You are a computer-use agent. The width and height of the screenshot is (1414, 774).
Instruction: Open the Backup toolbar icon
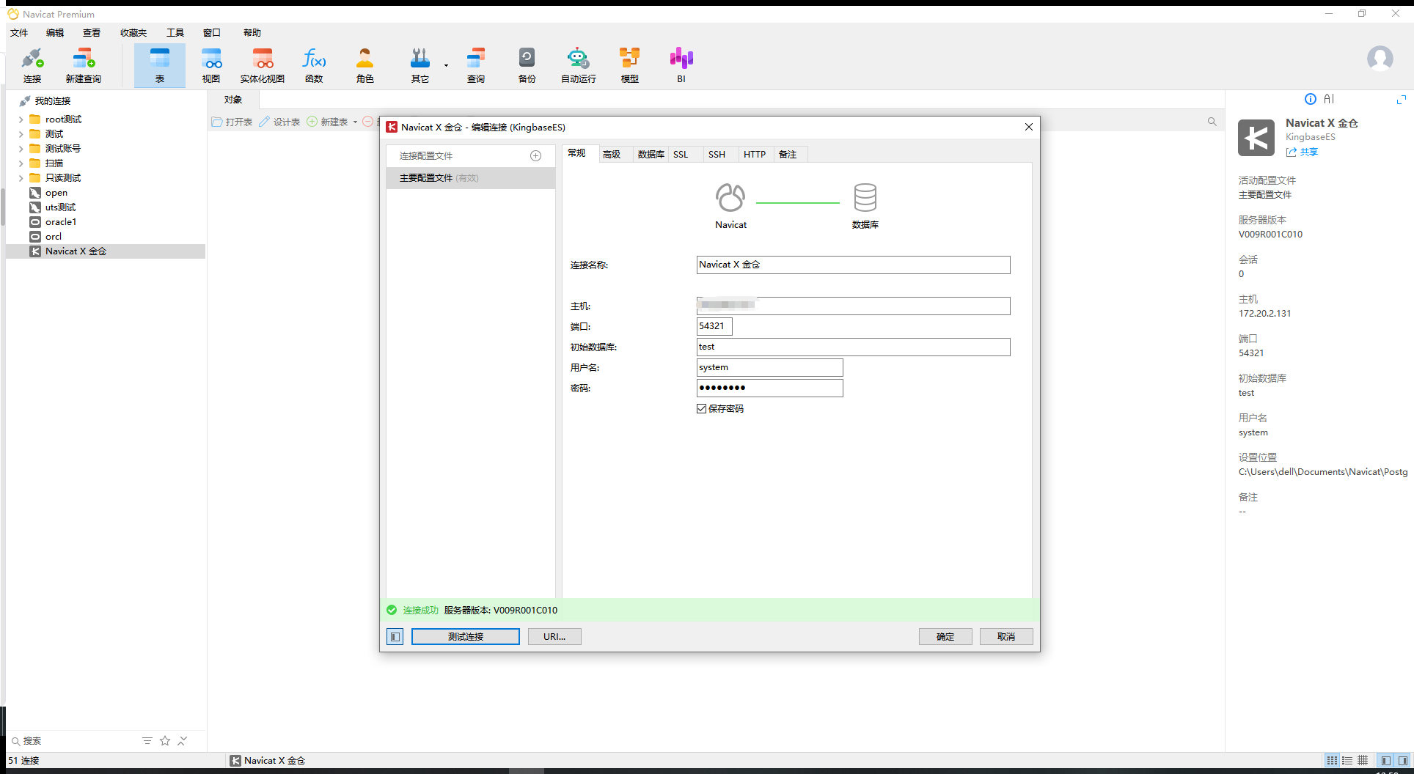pos(527,65)
